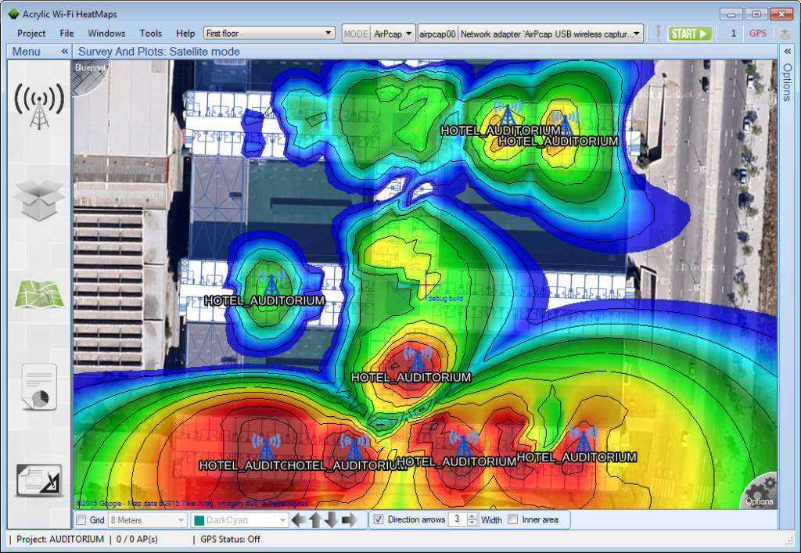
Task: Open the Tools menu
Action: tap(150, 33)
